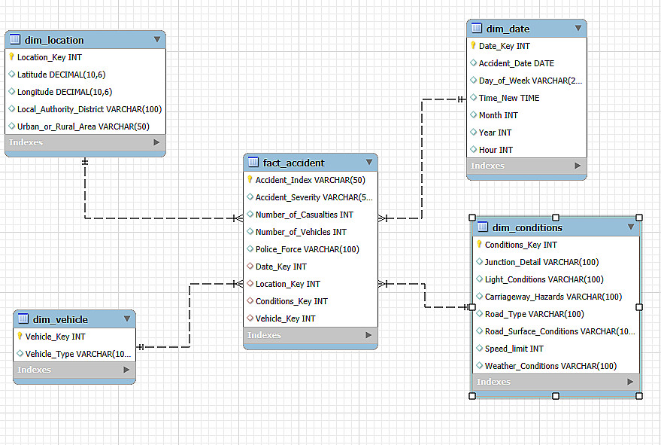This screenshot has width=661, height=445.
Task: Click the Location_Key primary key icon in dim_location
Action: (12, 56)
